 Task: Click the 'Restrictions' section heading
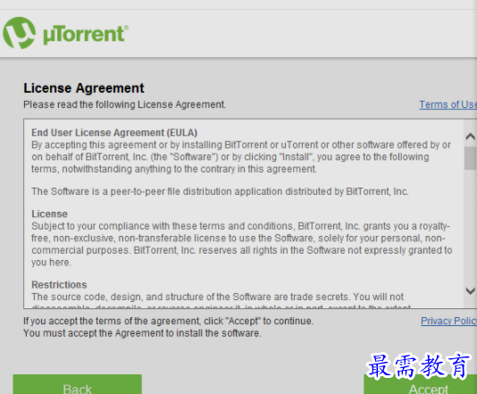59,285
